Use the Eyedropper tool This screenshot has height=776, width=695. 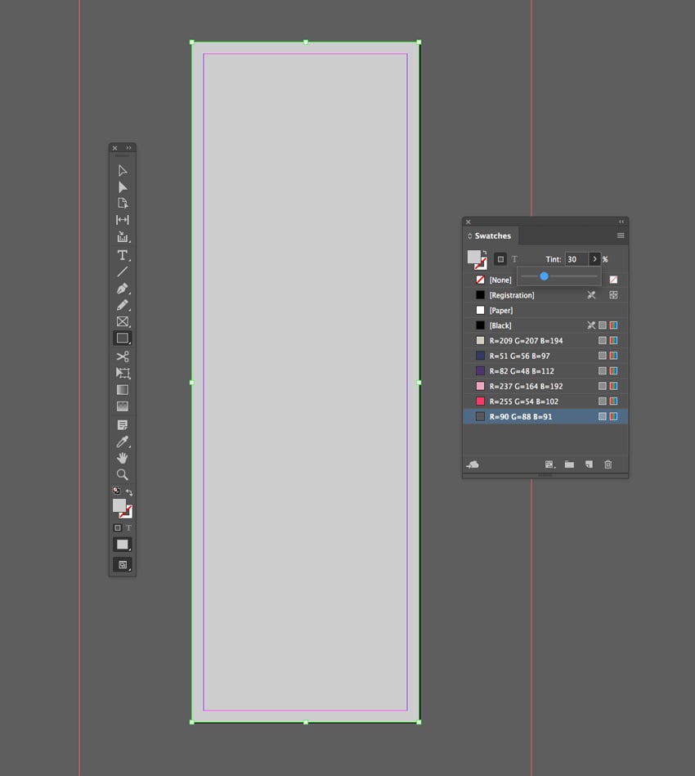click(122, 442)
